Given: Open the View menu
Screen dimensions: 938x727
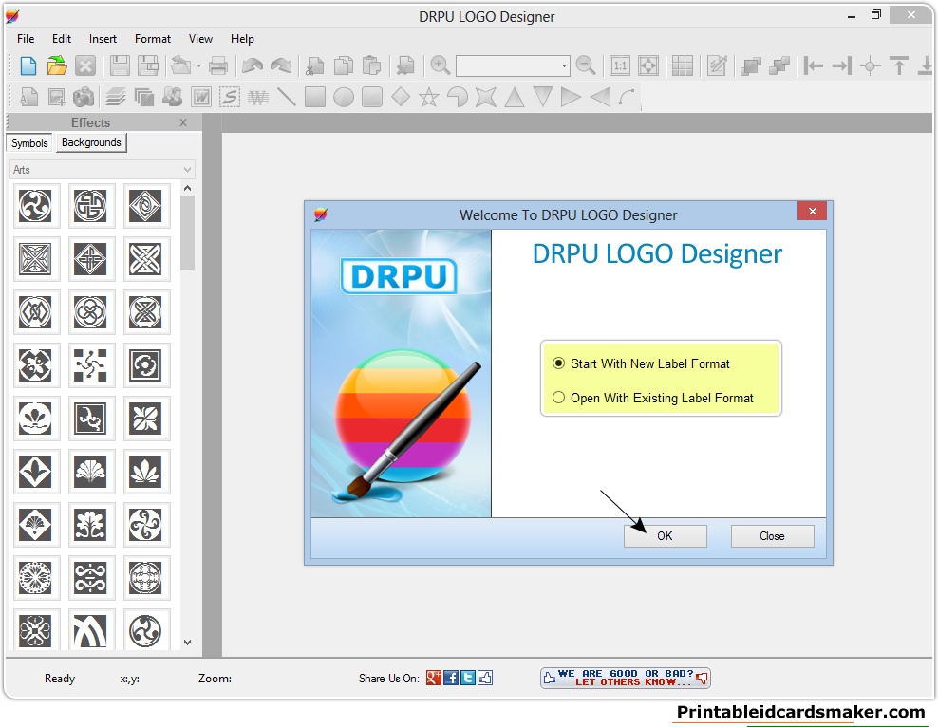Looking at the screenshot, I should click(x=200, y=39).
